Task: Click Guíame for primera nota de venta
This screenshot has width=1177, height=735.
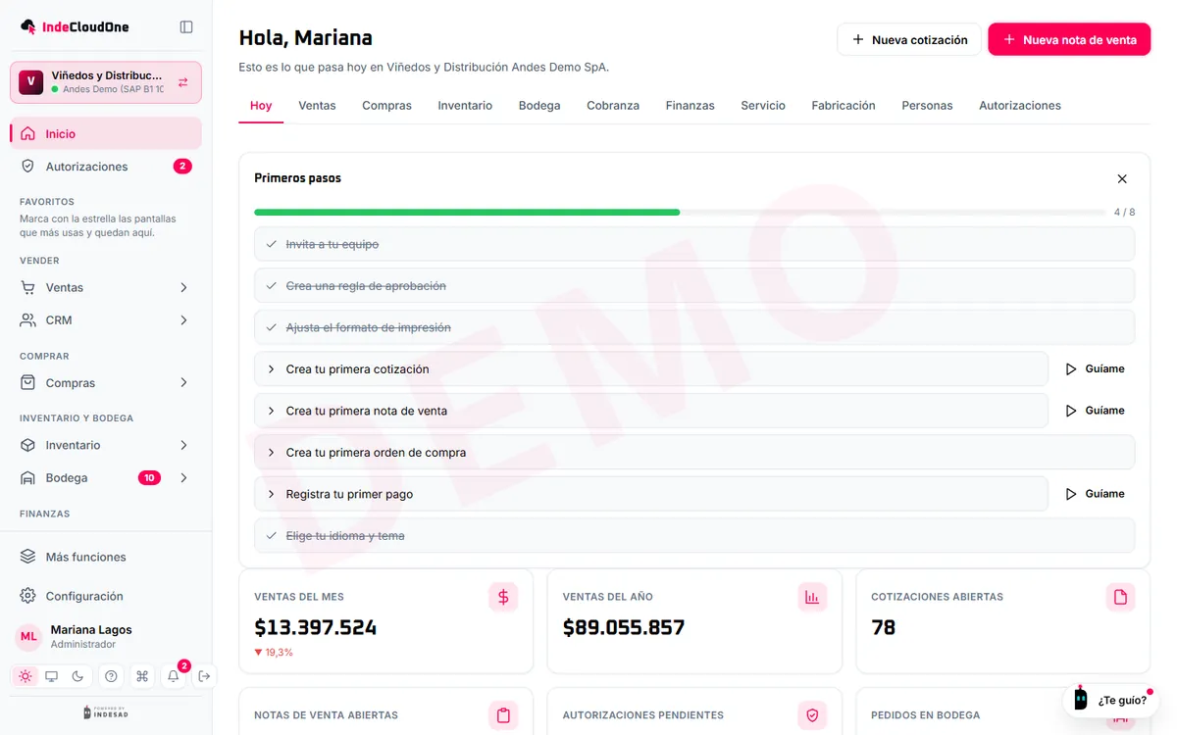Action: 1095,411
